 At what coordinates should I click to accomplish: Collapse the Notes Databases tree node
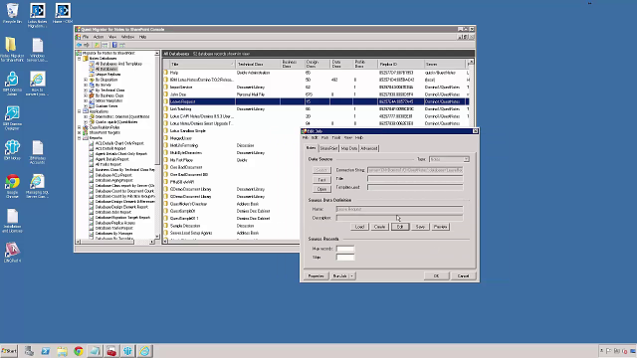80,59
